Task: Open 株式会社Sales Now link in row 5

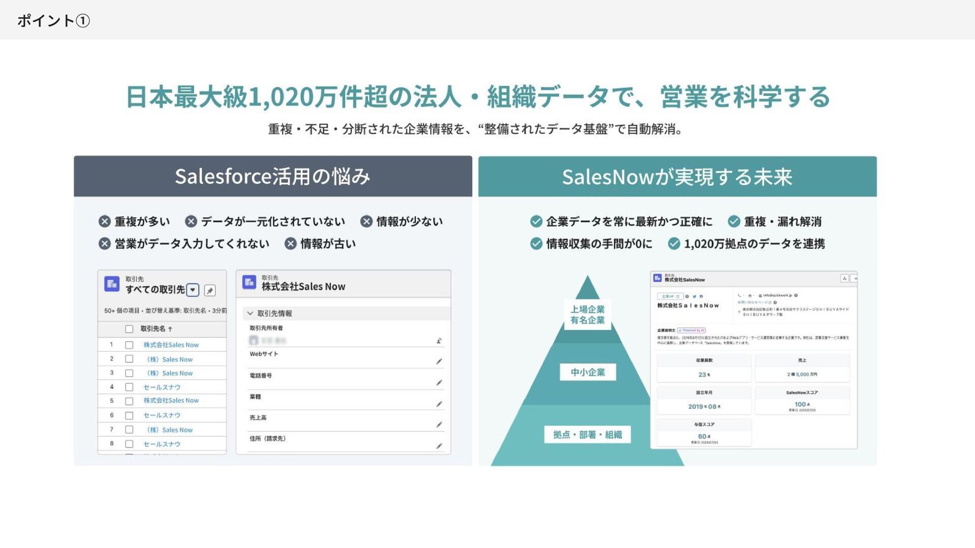Action: [171, 401]
